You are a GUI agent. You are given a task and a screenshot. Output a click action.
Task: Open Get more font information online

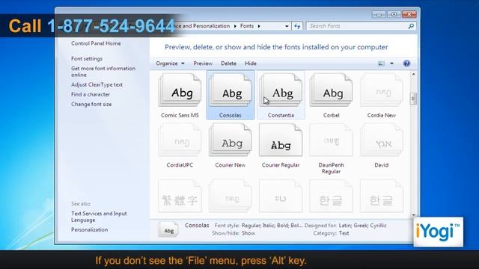point(103,72)
